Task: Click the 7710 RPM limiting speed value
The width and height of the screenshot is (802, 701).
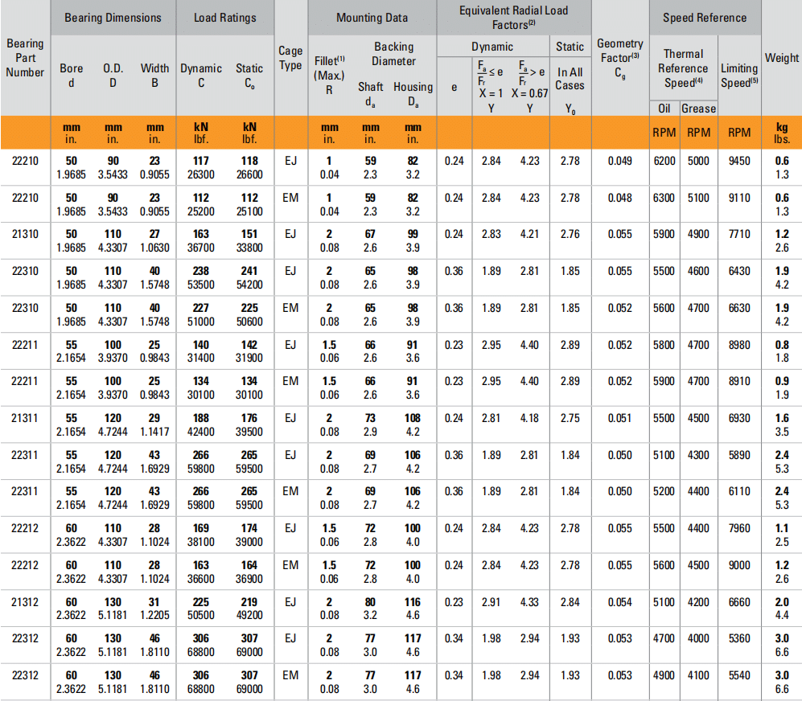Action: tap(738, 234)
